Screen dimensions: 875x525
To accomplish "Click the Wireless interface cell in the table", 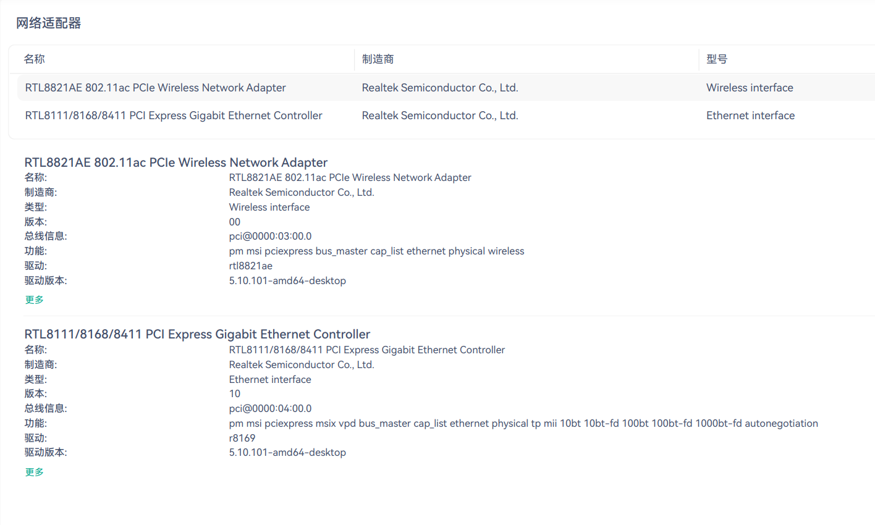I will coord(750,88).
